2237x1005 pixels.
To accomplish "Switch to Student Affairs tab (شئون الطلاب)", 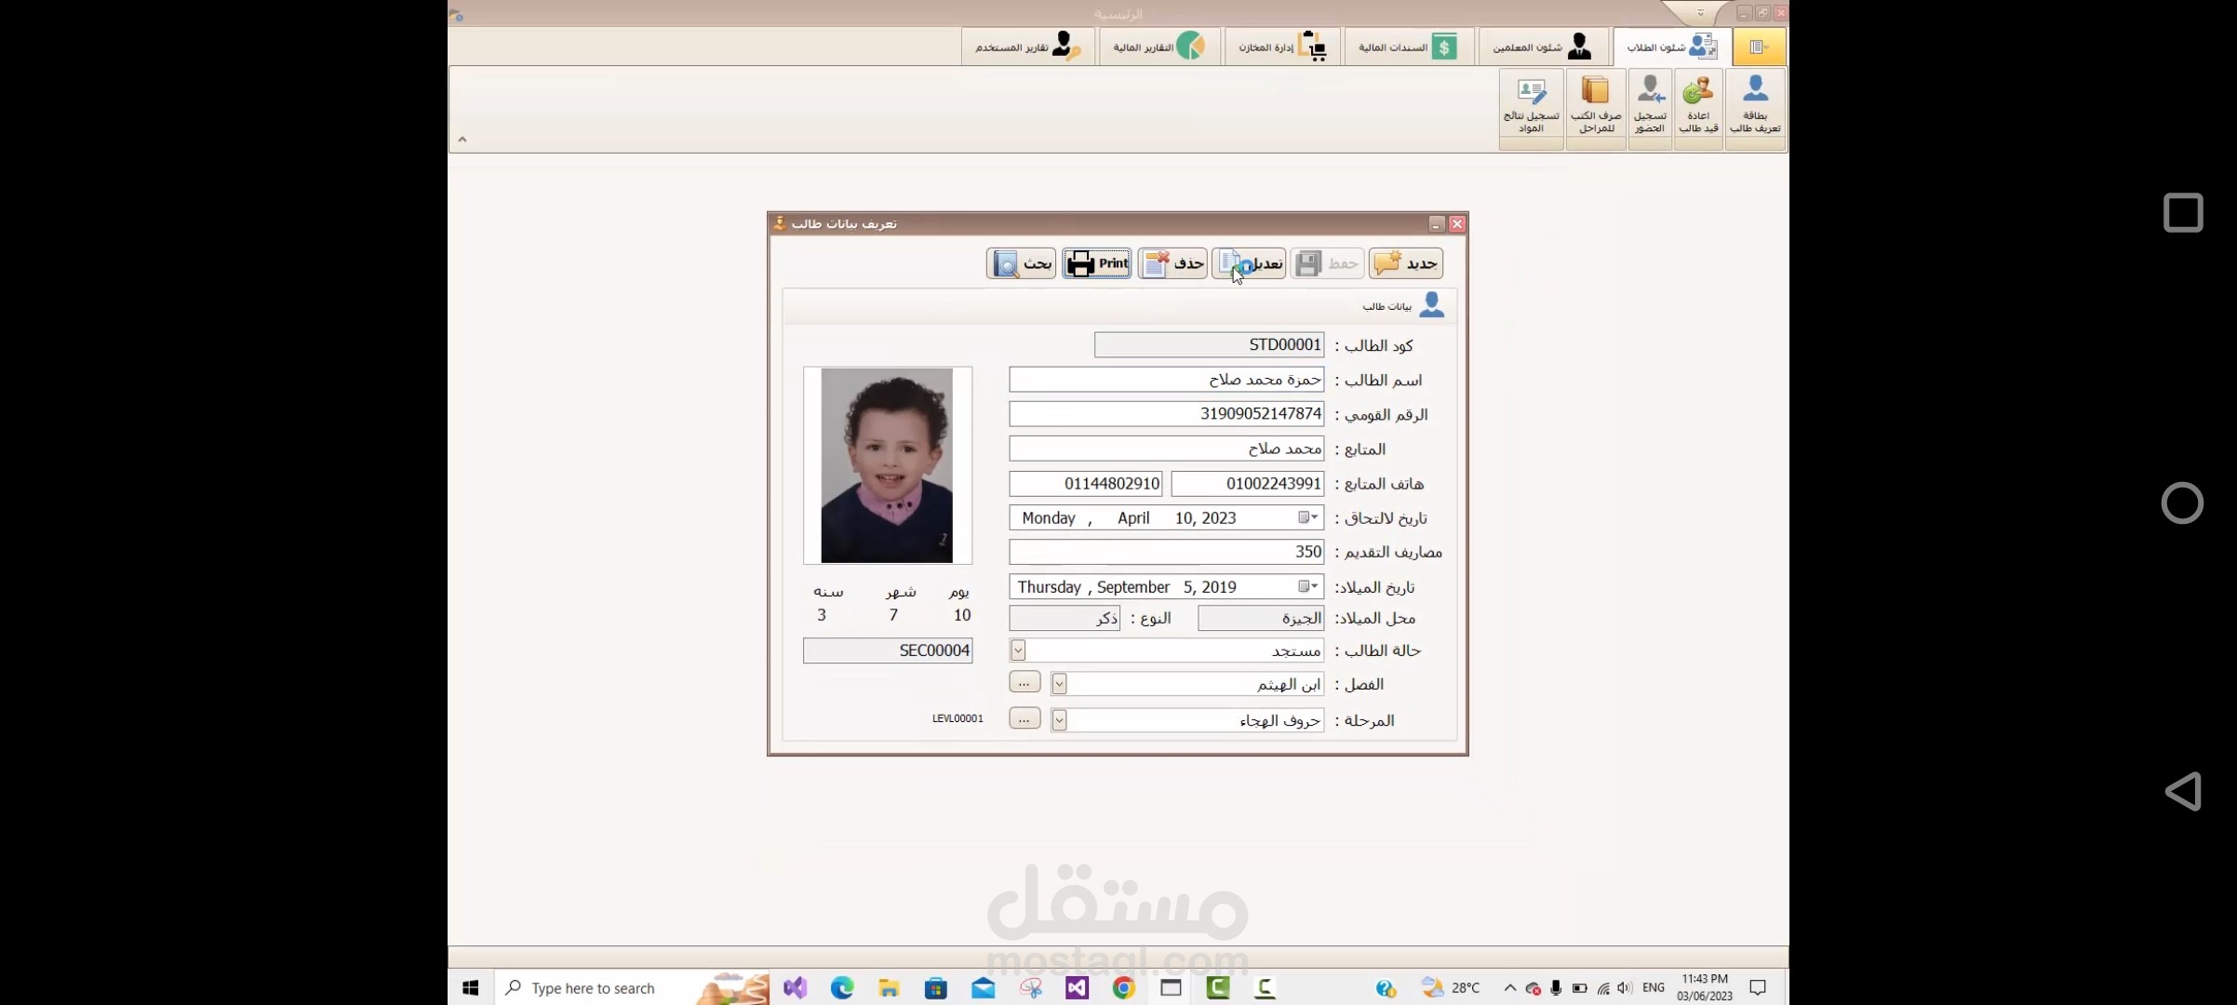I will (x=1671, y=47).
